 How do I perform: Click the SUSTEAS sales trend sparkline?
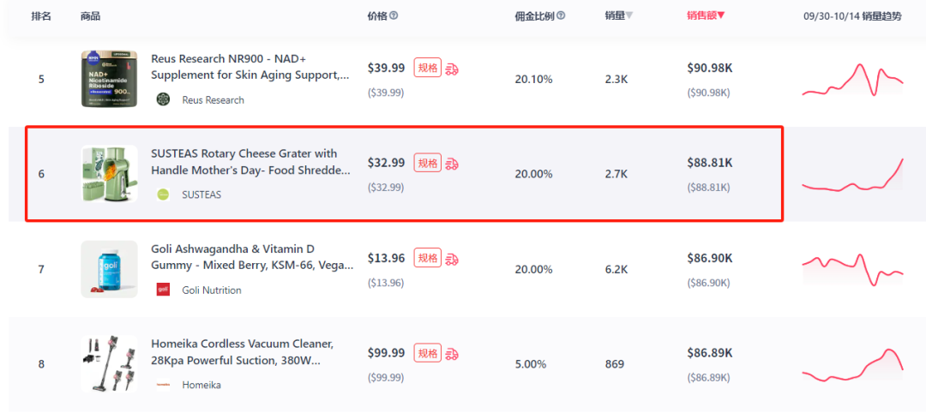click(852, 175)
